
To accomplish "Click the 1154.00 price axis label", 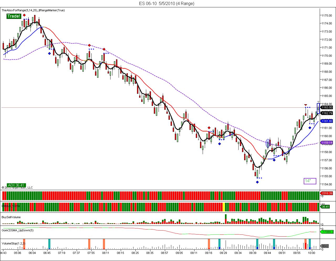I will (x=327, y=184).
